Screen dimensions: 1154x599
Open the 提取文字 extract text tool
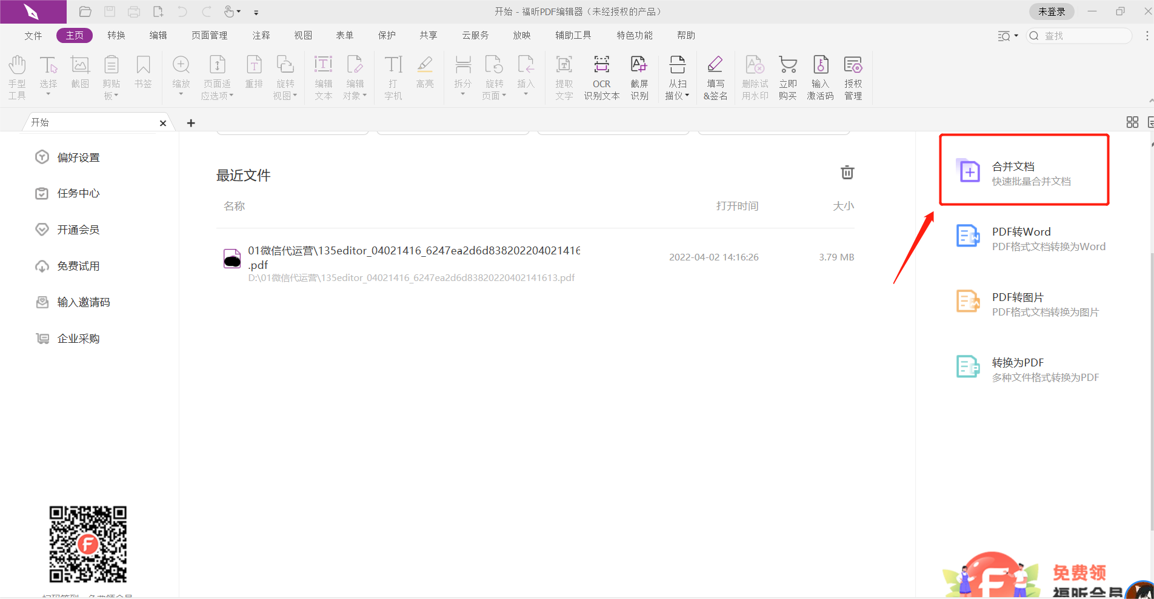pyautogui.click(x=564, y=76)
